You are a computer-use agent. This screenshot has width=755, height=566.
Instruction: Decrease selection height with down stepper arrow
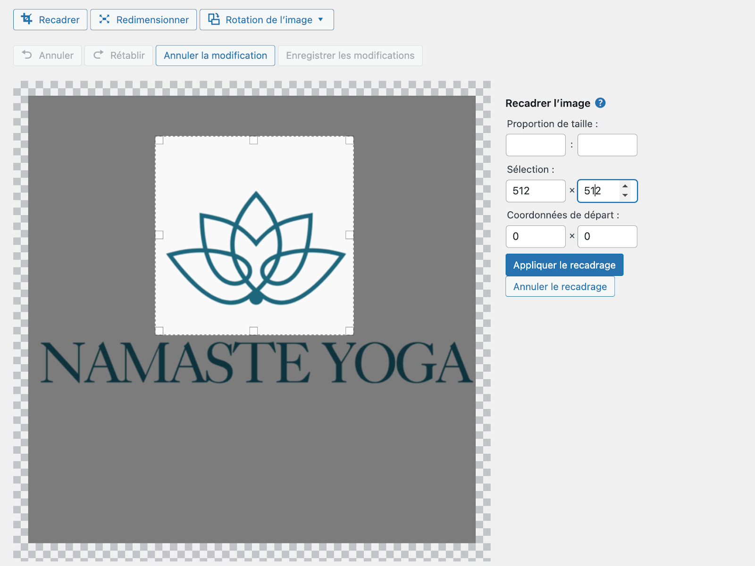tap(625, 195)
